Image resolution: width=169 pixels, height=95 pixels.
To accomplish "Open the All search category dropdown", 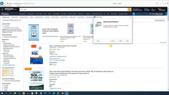I will [22, 9].
